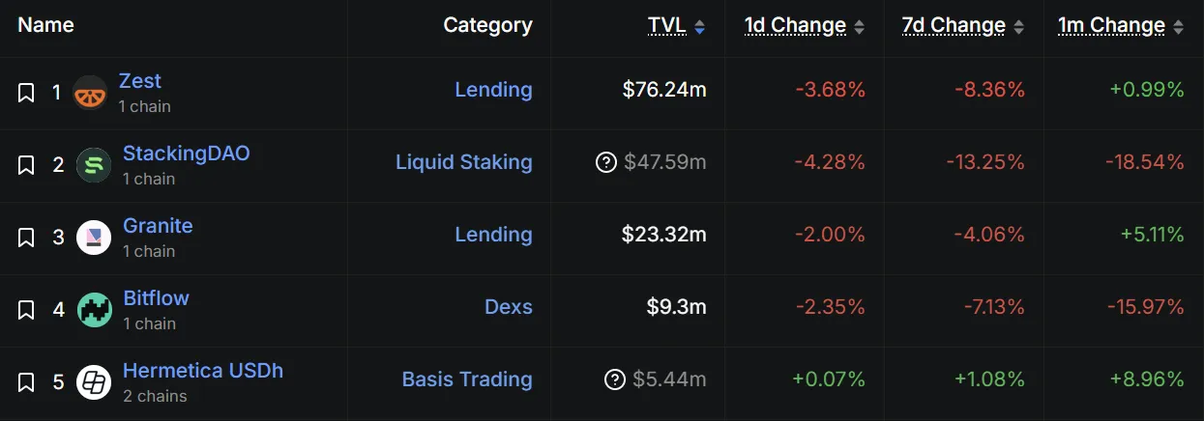This screenshot has width=1204, height=421.
Task: Bookmark the Granite protocol
Action: (x=27, y=238)
